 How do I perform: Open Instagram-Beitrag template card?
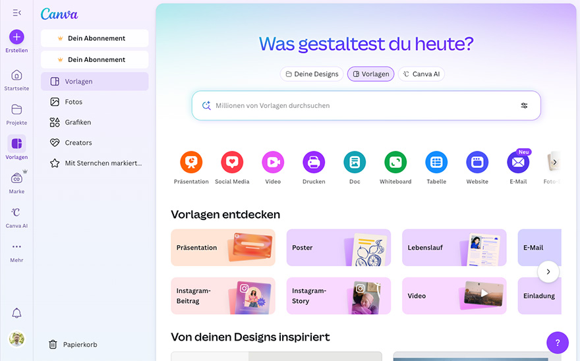[x=223, y=296]
